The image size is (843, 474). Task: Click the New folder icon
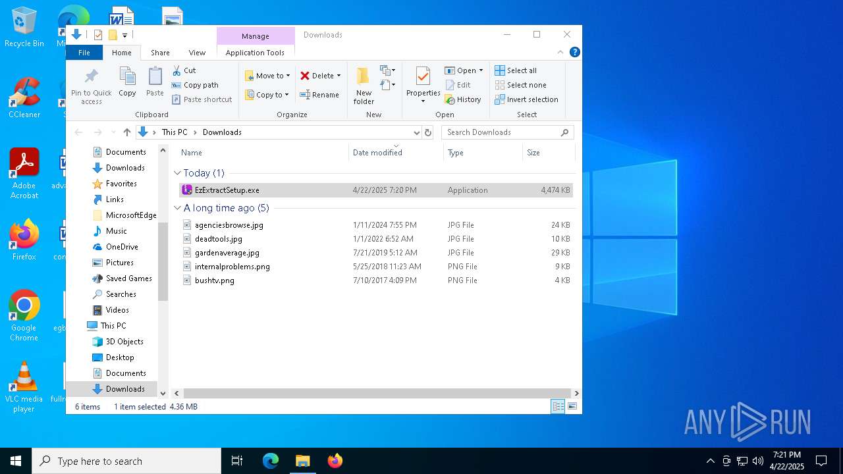click(364, 78)
